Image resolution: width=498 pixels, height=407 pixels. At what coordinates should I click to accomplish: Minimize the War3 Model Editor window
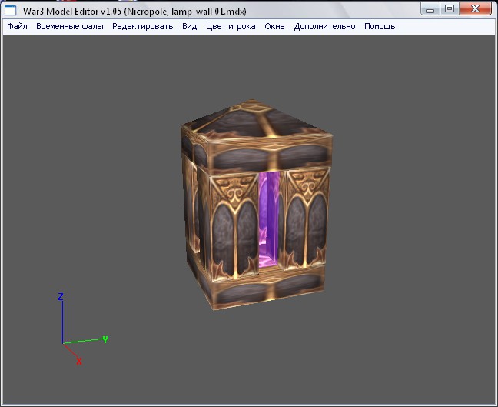click(430, 9)
